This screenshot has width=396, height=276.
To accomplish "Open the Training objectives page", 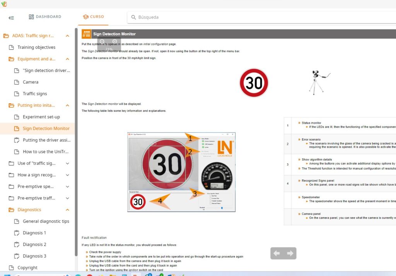I will [x=36, y=47].
